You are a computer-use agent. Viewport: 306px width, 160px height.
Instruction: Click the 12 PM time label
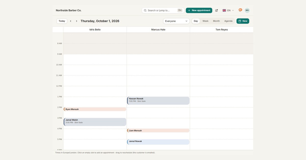click(x=59, y=86)
